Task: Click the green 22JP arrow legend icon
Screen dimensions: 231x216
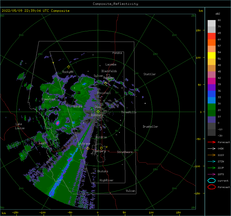Action: pos(211,168)
